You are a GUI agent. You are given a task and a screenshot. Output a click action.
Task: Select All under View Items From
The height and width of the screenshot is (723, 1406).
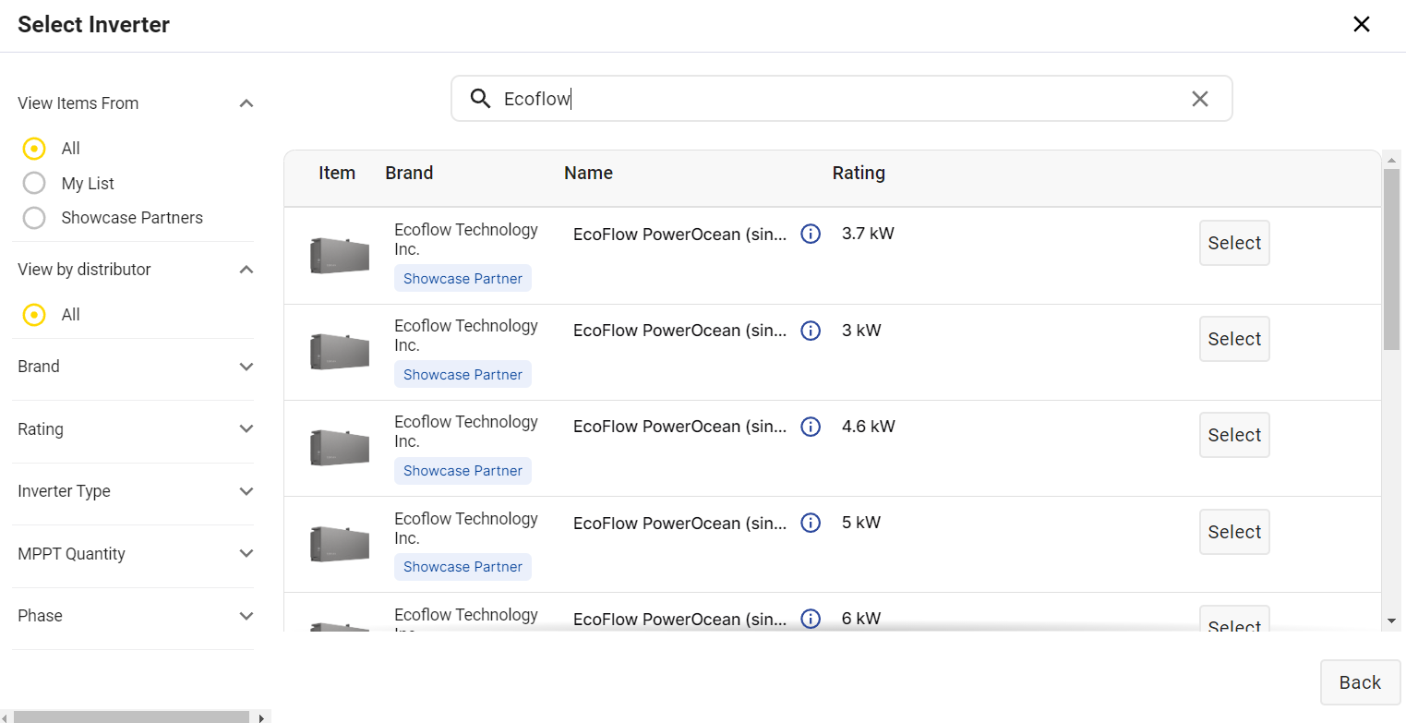[34, 149]
